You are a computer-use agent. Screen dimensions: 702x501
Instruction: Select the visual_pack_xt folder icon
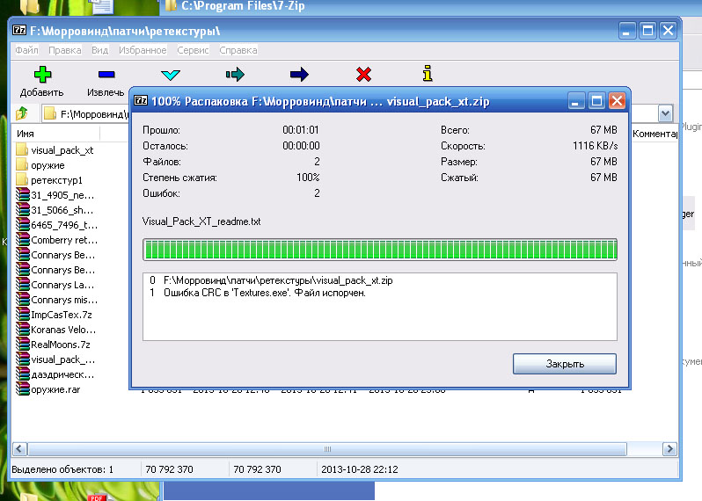coord(22,149)
